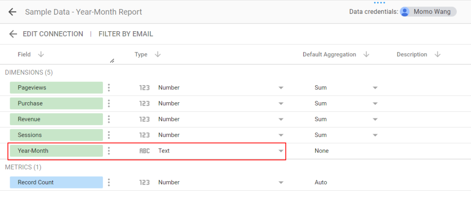Select the Momo Wang credentials chip
The height and width of the screenshot is (210, 471).
click(x=428, y=12)
